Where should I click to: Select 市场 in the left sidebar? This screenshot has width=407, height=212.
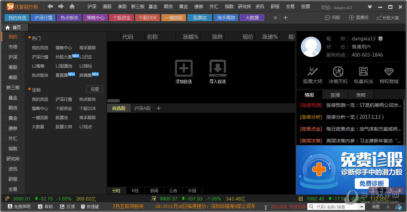[13, 47]
